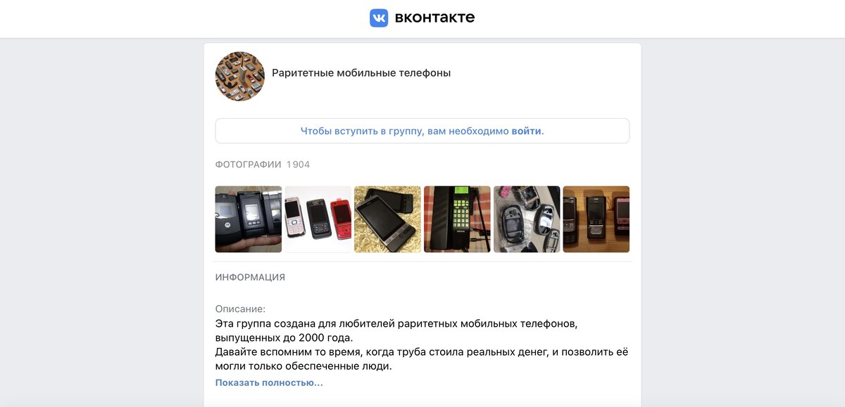
Task: Open the photo of packaged phone accessories
Action: pos(527,219)
